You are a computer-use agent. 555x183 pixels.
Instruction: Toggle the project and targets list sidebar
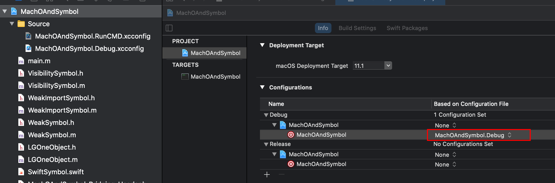point(169,28)
